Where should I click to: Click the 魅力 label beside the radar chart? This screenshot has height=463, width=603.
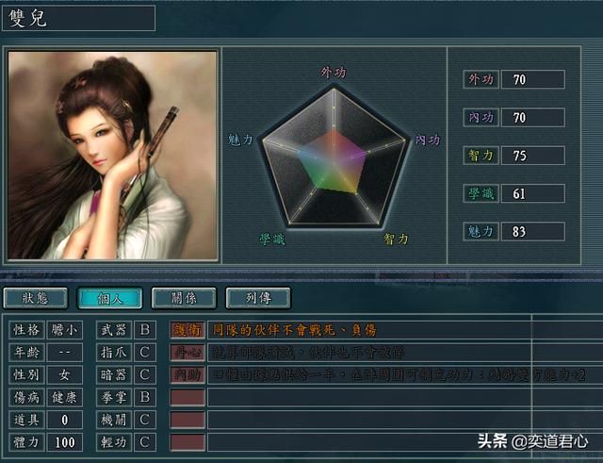[x=240, y=140]
